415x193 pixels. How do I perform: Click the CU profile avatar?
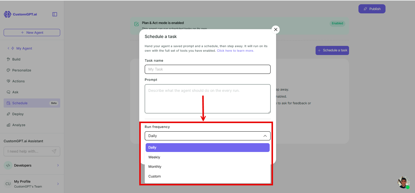8,184
